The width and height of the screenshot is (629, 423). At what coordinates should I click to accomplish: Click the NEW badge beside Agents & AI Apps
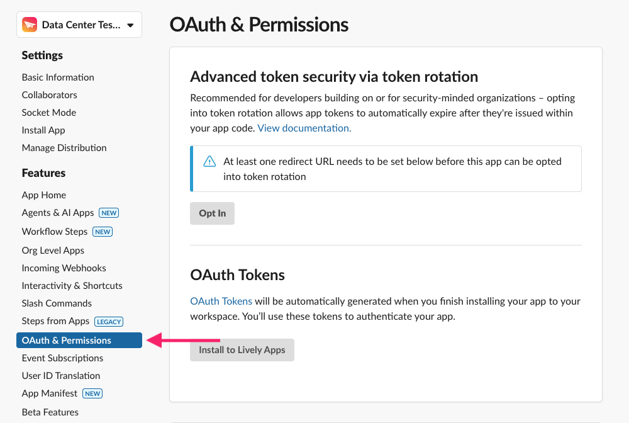pos(109,213)
